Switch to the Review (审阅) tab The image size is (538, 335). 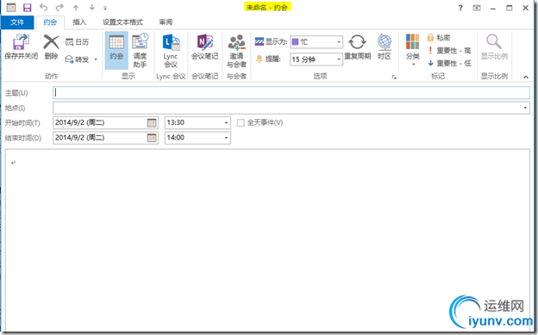click(x=166, y=22)
